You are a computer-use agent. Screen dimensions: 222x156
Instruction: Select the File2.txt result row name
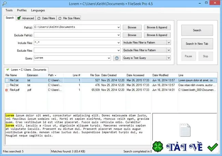(14, 85)
